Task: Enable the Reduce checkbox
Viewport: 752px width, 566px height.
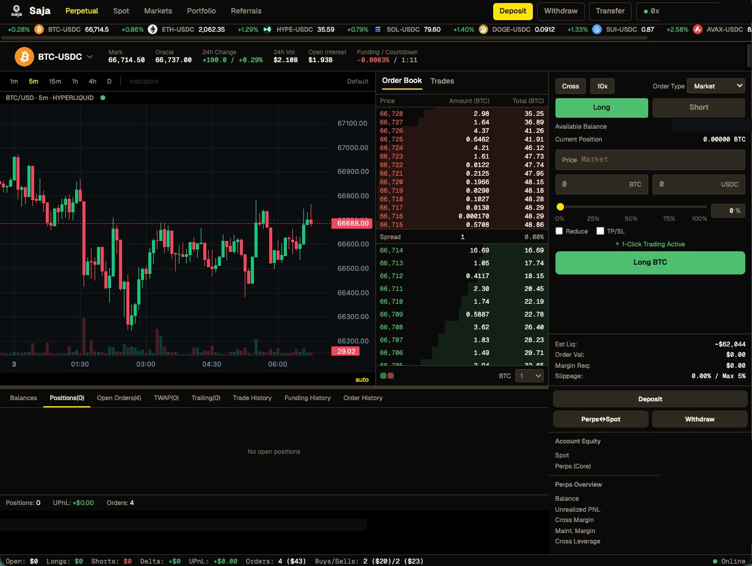Action: (559, 231)
